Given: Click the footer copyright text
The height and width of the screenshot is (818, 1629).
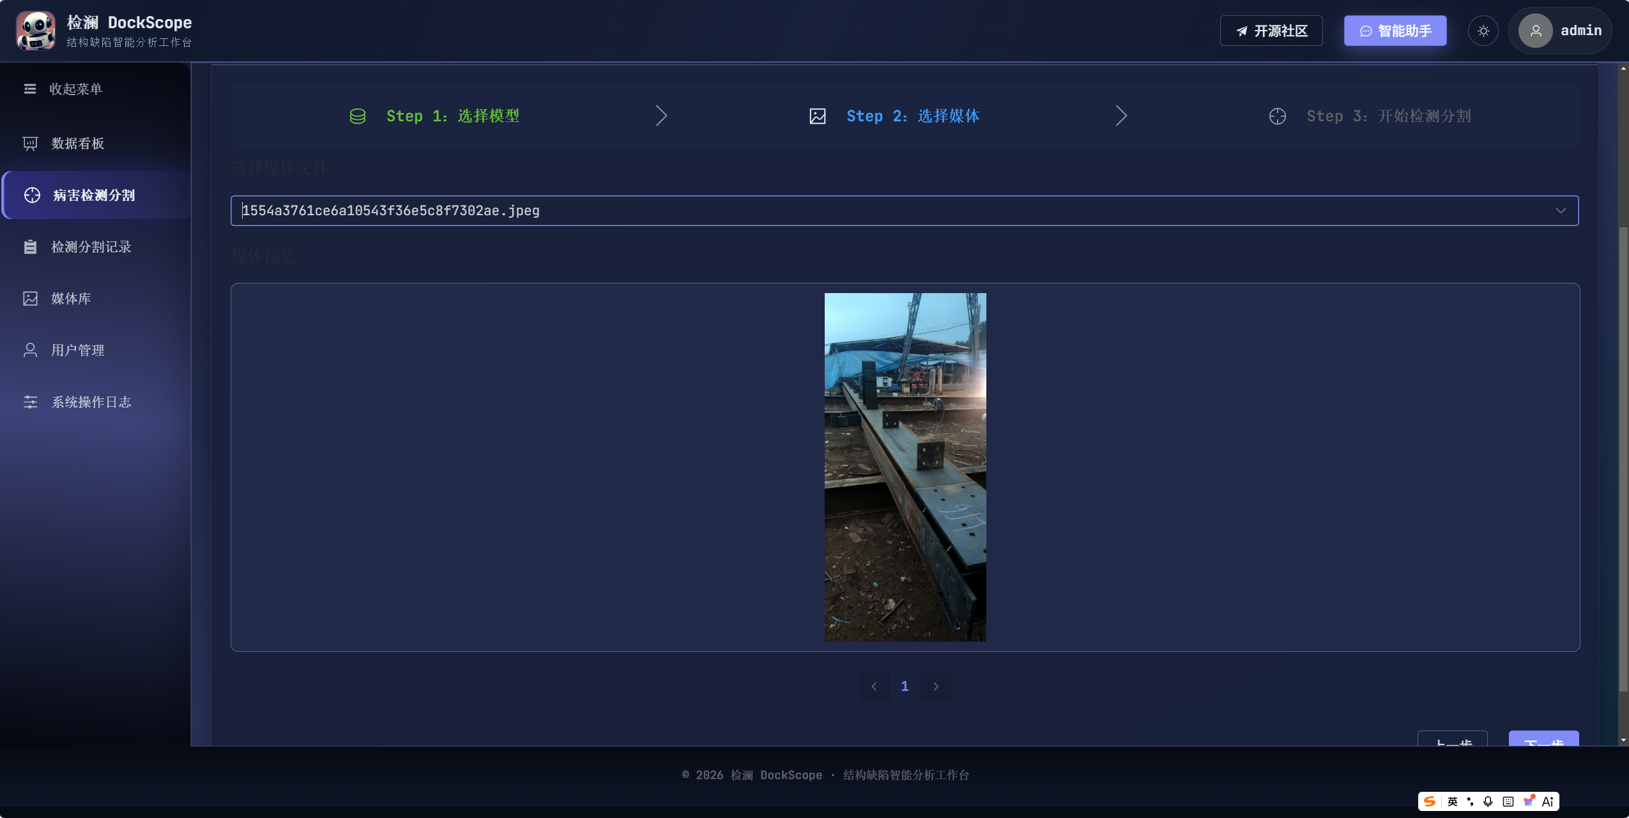Looking at the screenshot, I should (825, 775).
